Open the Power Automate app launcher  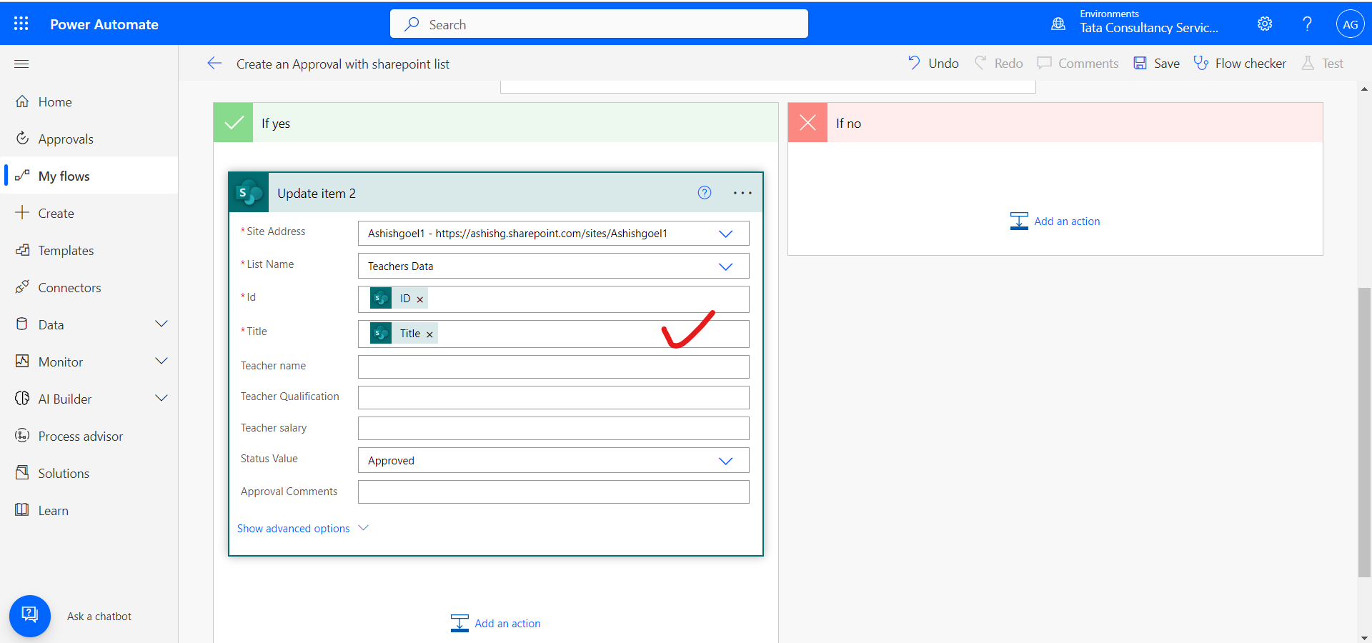[x=21, y=23]
